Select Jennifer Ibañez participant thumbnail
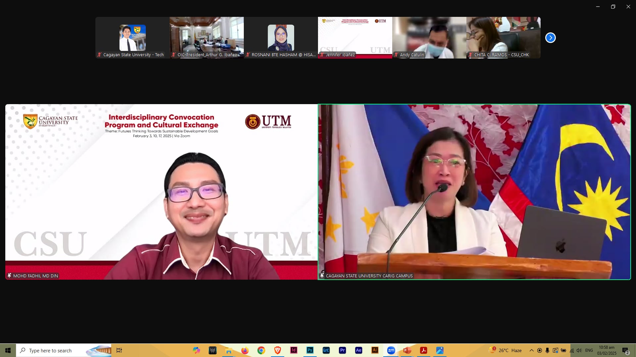This screenshot has height=357, width=636. tap(355, 38)
